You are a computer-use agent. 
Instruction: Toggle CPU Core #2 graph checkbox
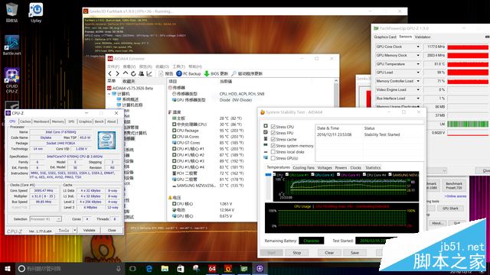tap(312, 175)
